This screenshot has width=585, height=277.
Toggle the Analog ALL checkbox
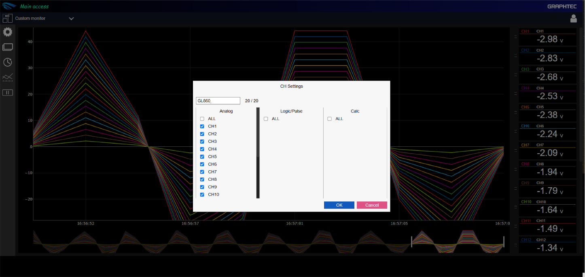(202, 119)
